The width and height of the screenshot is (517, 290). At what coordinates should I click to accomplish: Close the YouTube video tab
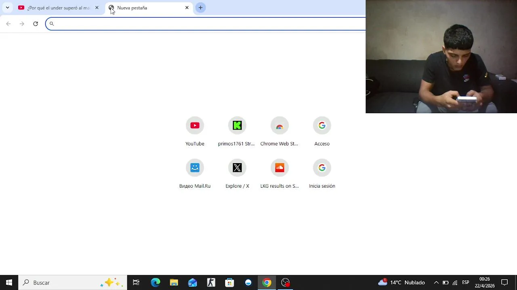[x=97, y=8]
